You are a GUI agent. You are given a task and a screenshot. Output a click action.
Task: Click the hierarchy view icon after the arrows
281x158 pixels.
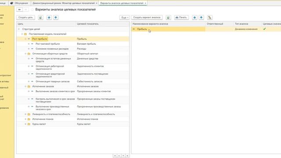coord(210,18)
